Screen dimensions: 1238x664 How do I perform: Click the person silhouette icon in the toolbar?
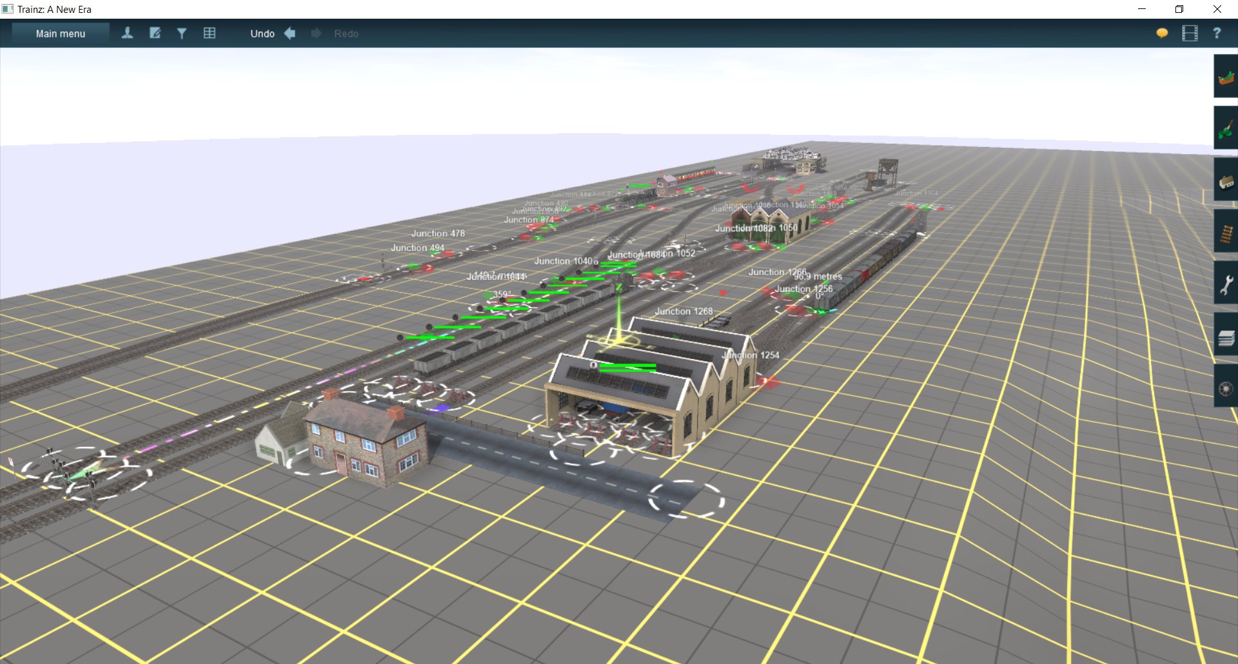point(127,34)
